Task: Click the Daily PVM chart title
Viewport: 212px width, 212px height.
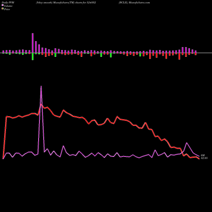Action: [x=8, y=3]
